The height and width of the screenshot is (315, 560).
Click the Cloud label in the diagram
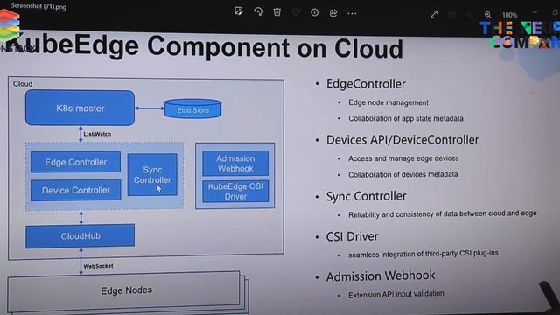coord(23,84)
